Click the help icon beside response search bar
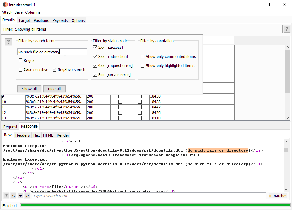This screenshot has width=292, height=210. coord(6,196)
